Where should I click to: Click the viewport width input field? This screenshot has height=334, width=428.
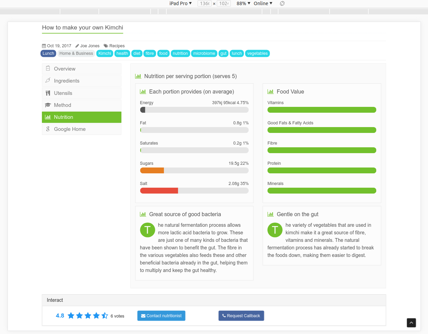[204, 3]
